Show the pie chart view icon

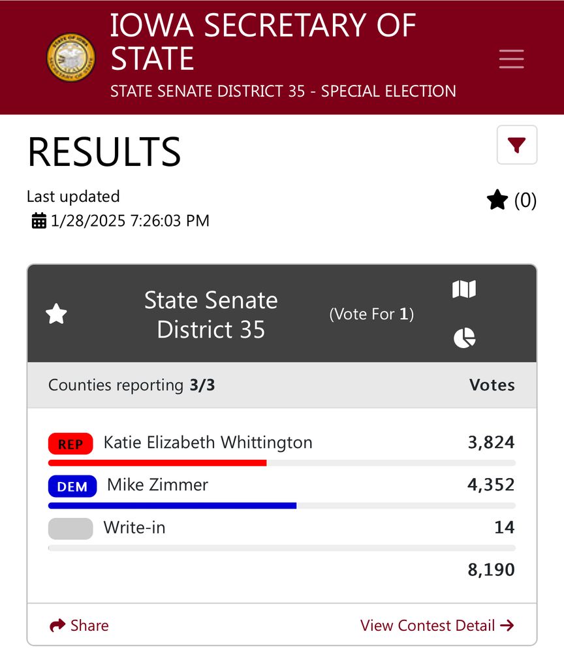[464, 338]
